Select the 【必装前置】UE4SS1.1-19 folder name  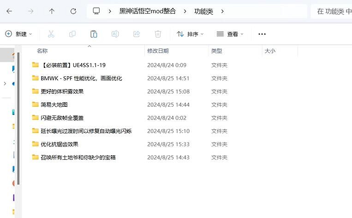point(73,65)
